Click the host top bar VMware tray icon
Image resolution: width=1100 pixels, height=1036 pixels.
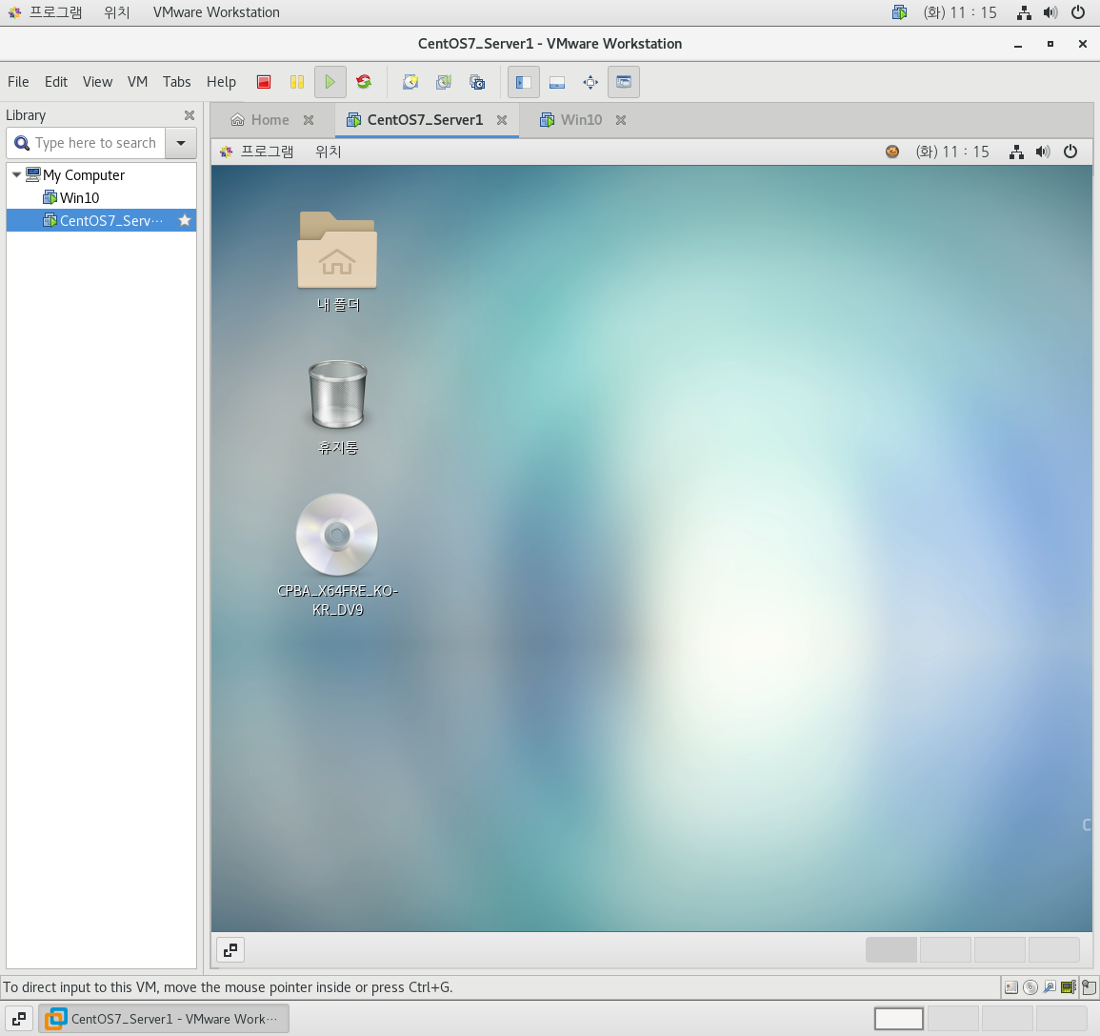tap(899, 12)
